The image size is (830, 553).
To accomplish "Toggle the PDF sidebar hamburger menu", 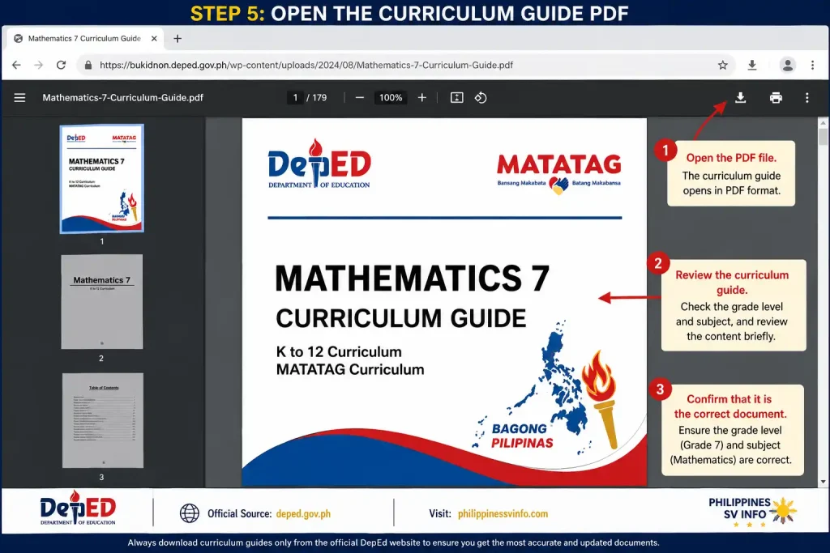I will pos(19,98).
